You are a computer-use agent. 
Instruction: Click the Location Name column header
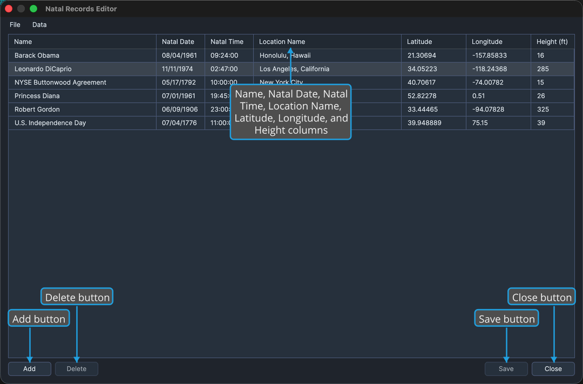point(327,42)
